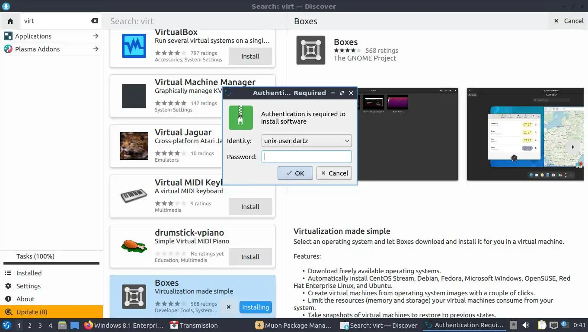Click the green archive icon in auth dialog
This screenshot has height=332, width=588.
[241, 118]
